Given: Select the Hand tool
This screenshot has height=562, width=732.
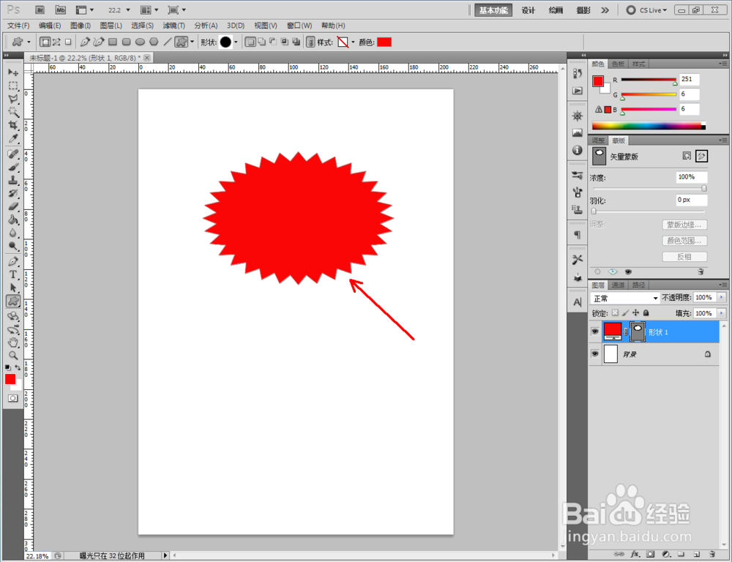Looking at the screenshot, I should click(13, 342).
